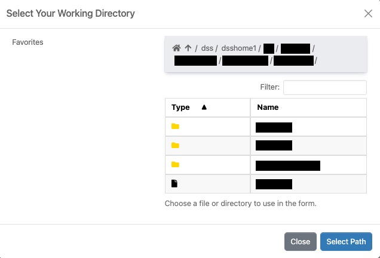Click the home icon in the path breadcrumb
380x258 pixels.
pyautogui.click(x=176, y=48)
